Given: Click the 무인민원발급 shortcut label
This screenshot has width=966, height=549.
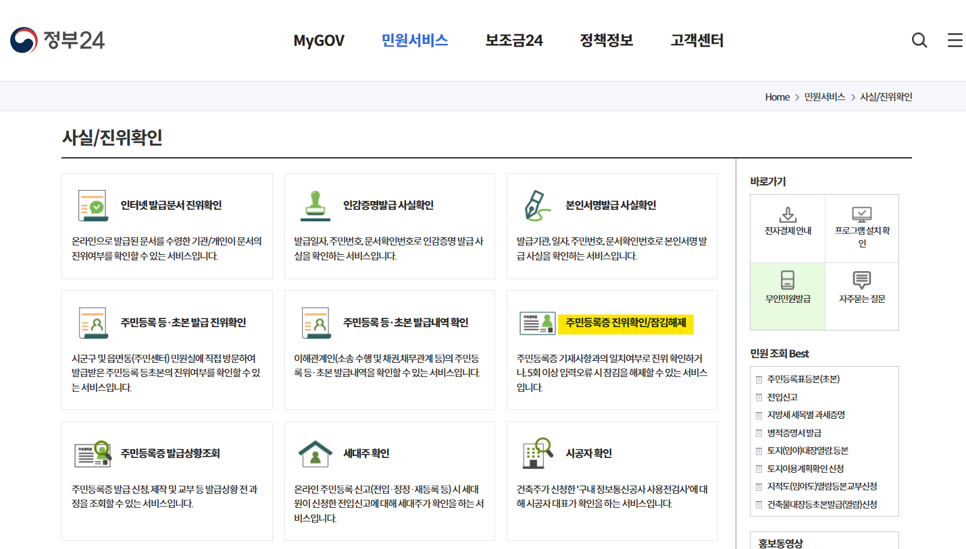Looking at the screenshot, I should tap(788, 299).
